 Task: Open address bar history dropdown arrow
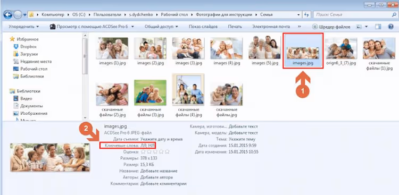click(x=298, y=15)
